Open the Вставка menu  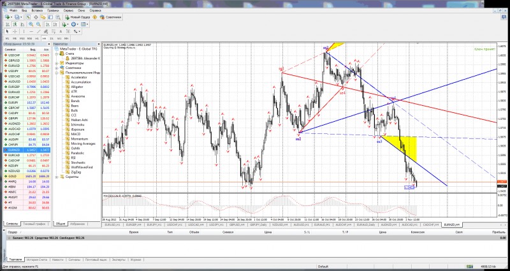36,11
